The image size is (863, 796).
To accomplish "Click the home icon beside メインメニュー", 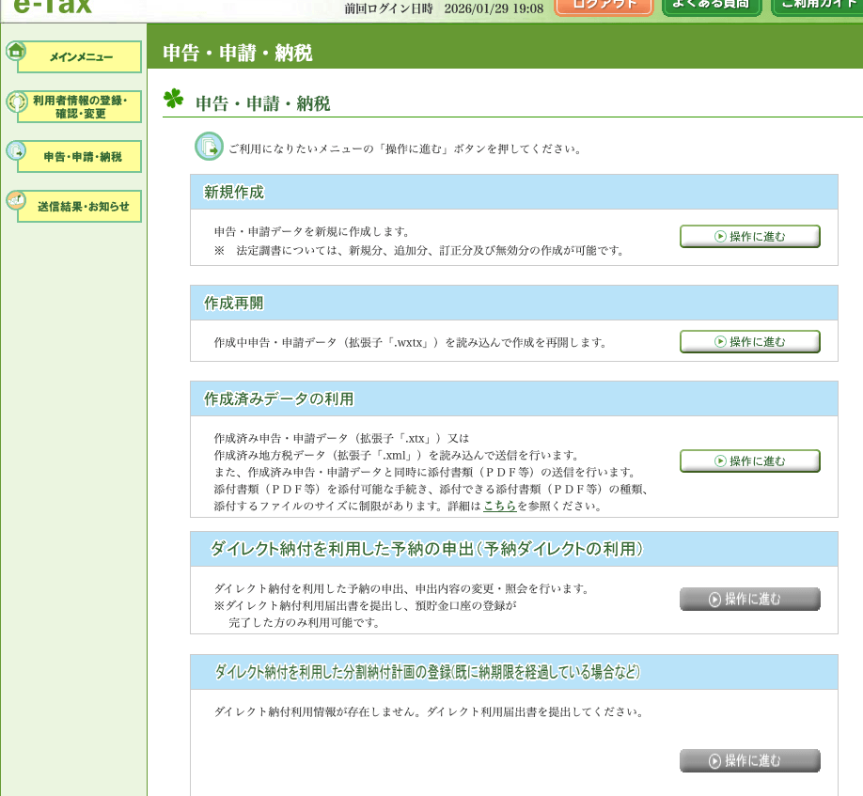I will (x=16, y=51).
